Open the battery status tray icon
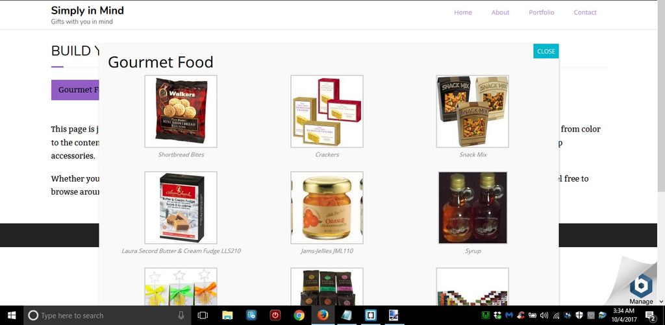Viewport: 665px width, 325px height. point(533,315)
